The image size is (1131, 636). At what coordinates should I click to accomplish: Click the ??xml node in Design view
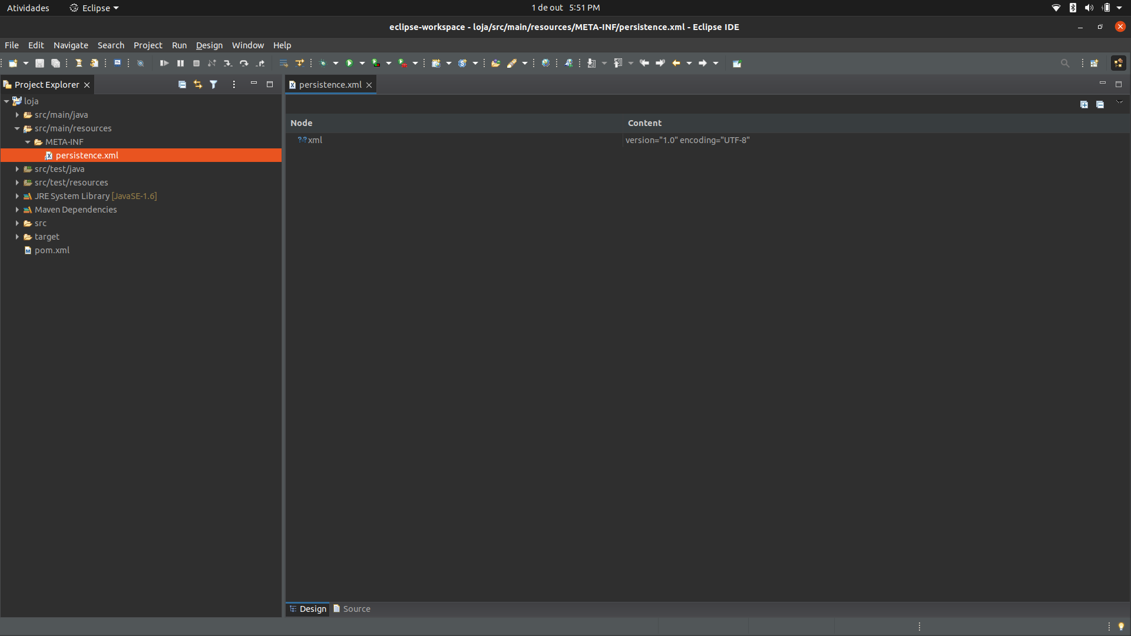pyautogui.click(x=310, y=139)
